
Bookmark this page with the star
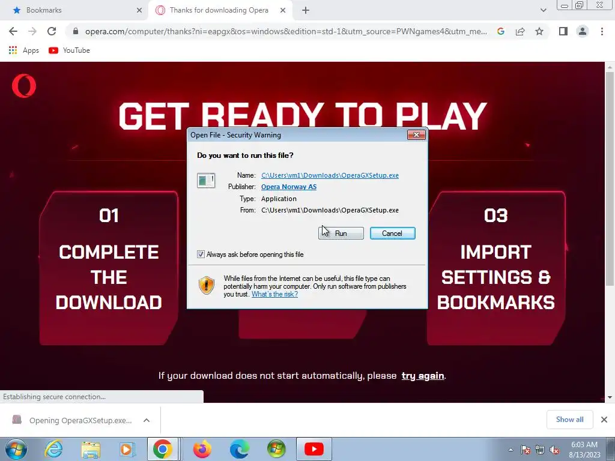pos(539,31)
